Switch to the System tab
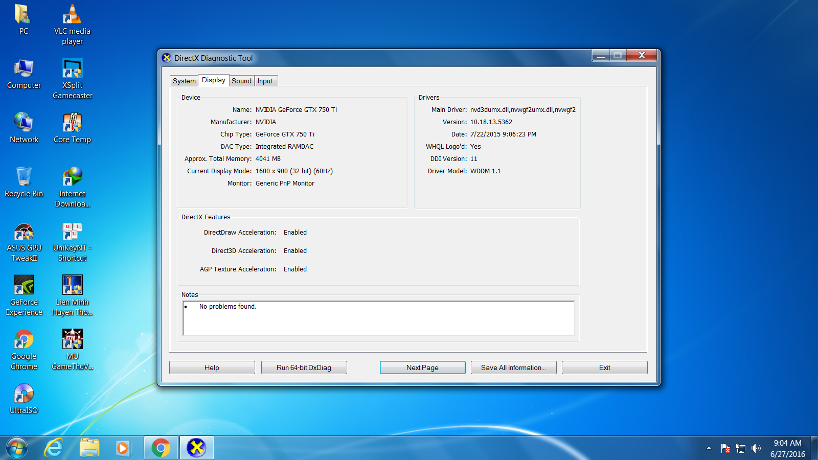Image resolution: width=818 pixels, height=460 pixels. [184, 81]
